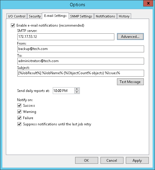Screen dimensions: 155x170
Task: Click the To recipients field
Action: click(x=81, y=61)
